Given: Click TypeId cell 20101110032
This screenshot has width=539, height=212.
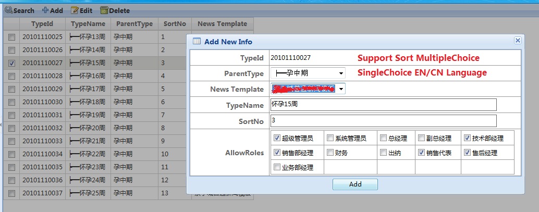Looking at the screenshot, I should pyautogui.click(x=42, y=128).
